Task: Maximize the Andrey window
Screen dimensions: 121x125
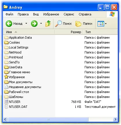Action: point(107,7)
